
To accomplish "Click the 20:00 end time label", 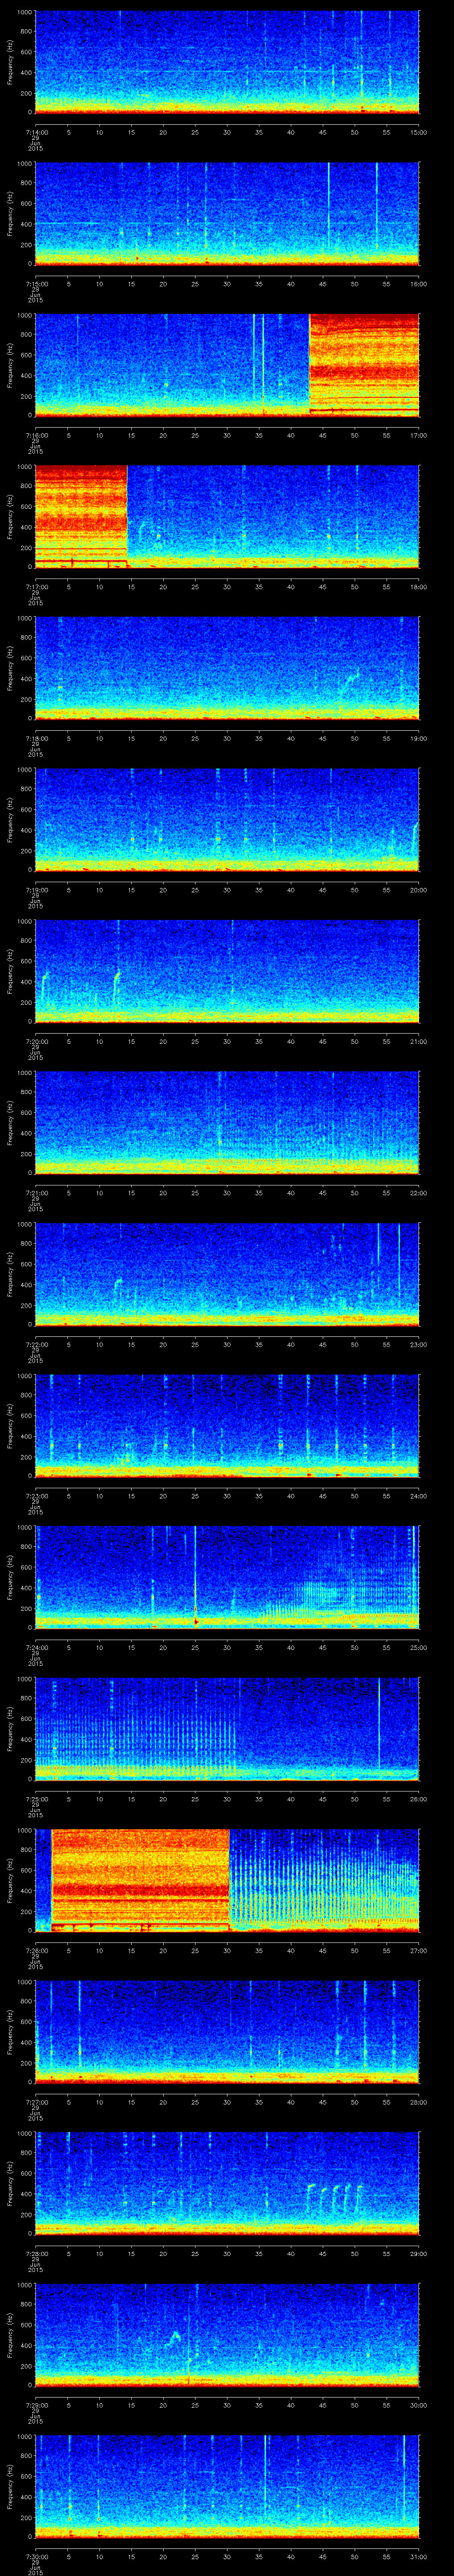I will [x=418, y=891].
